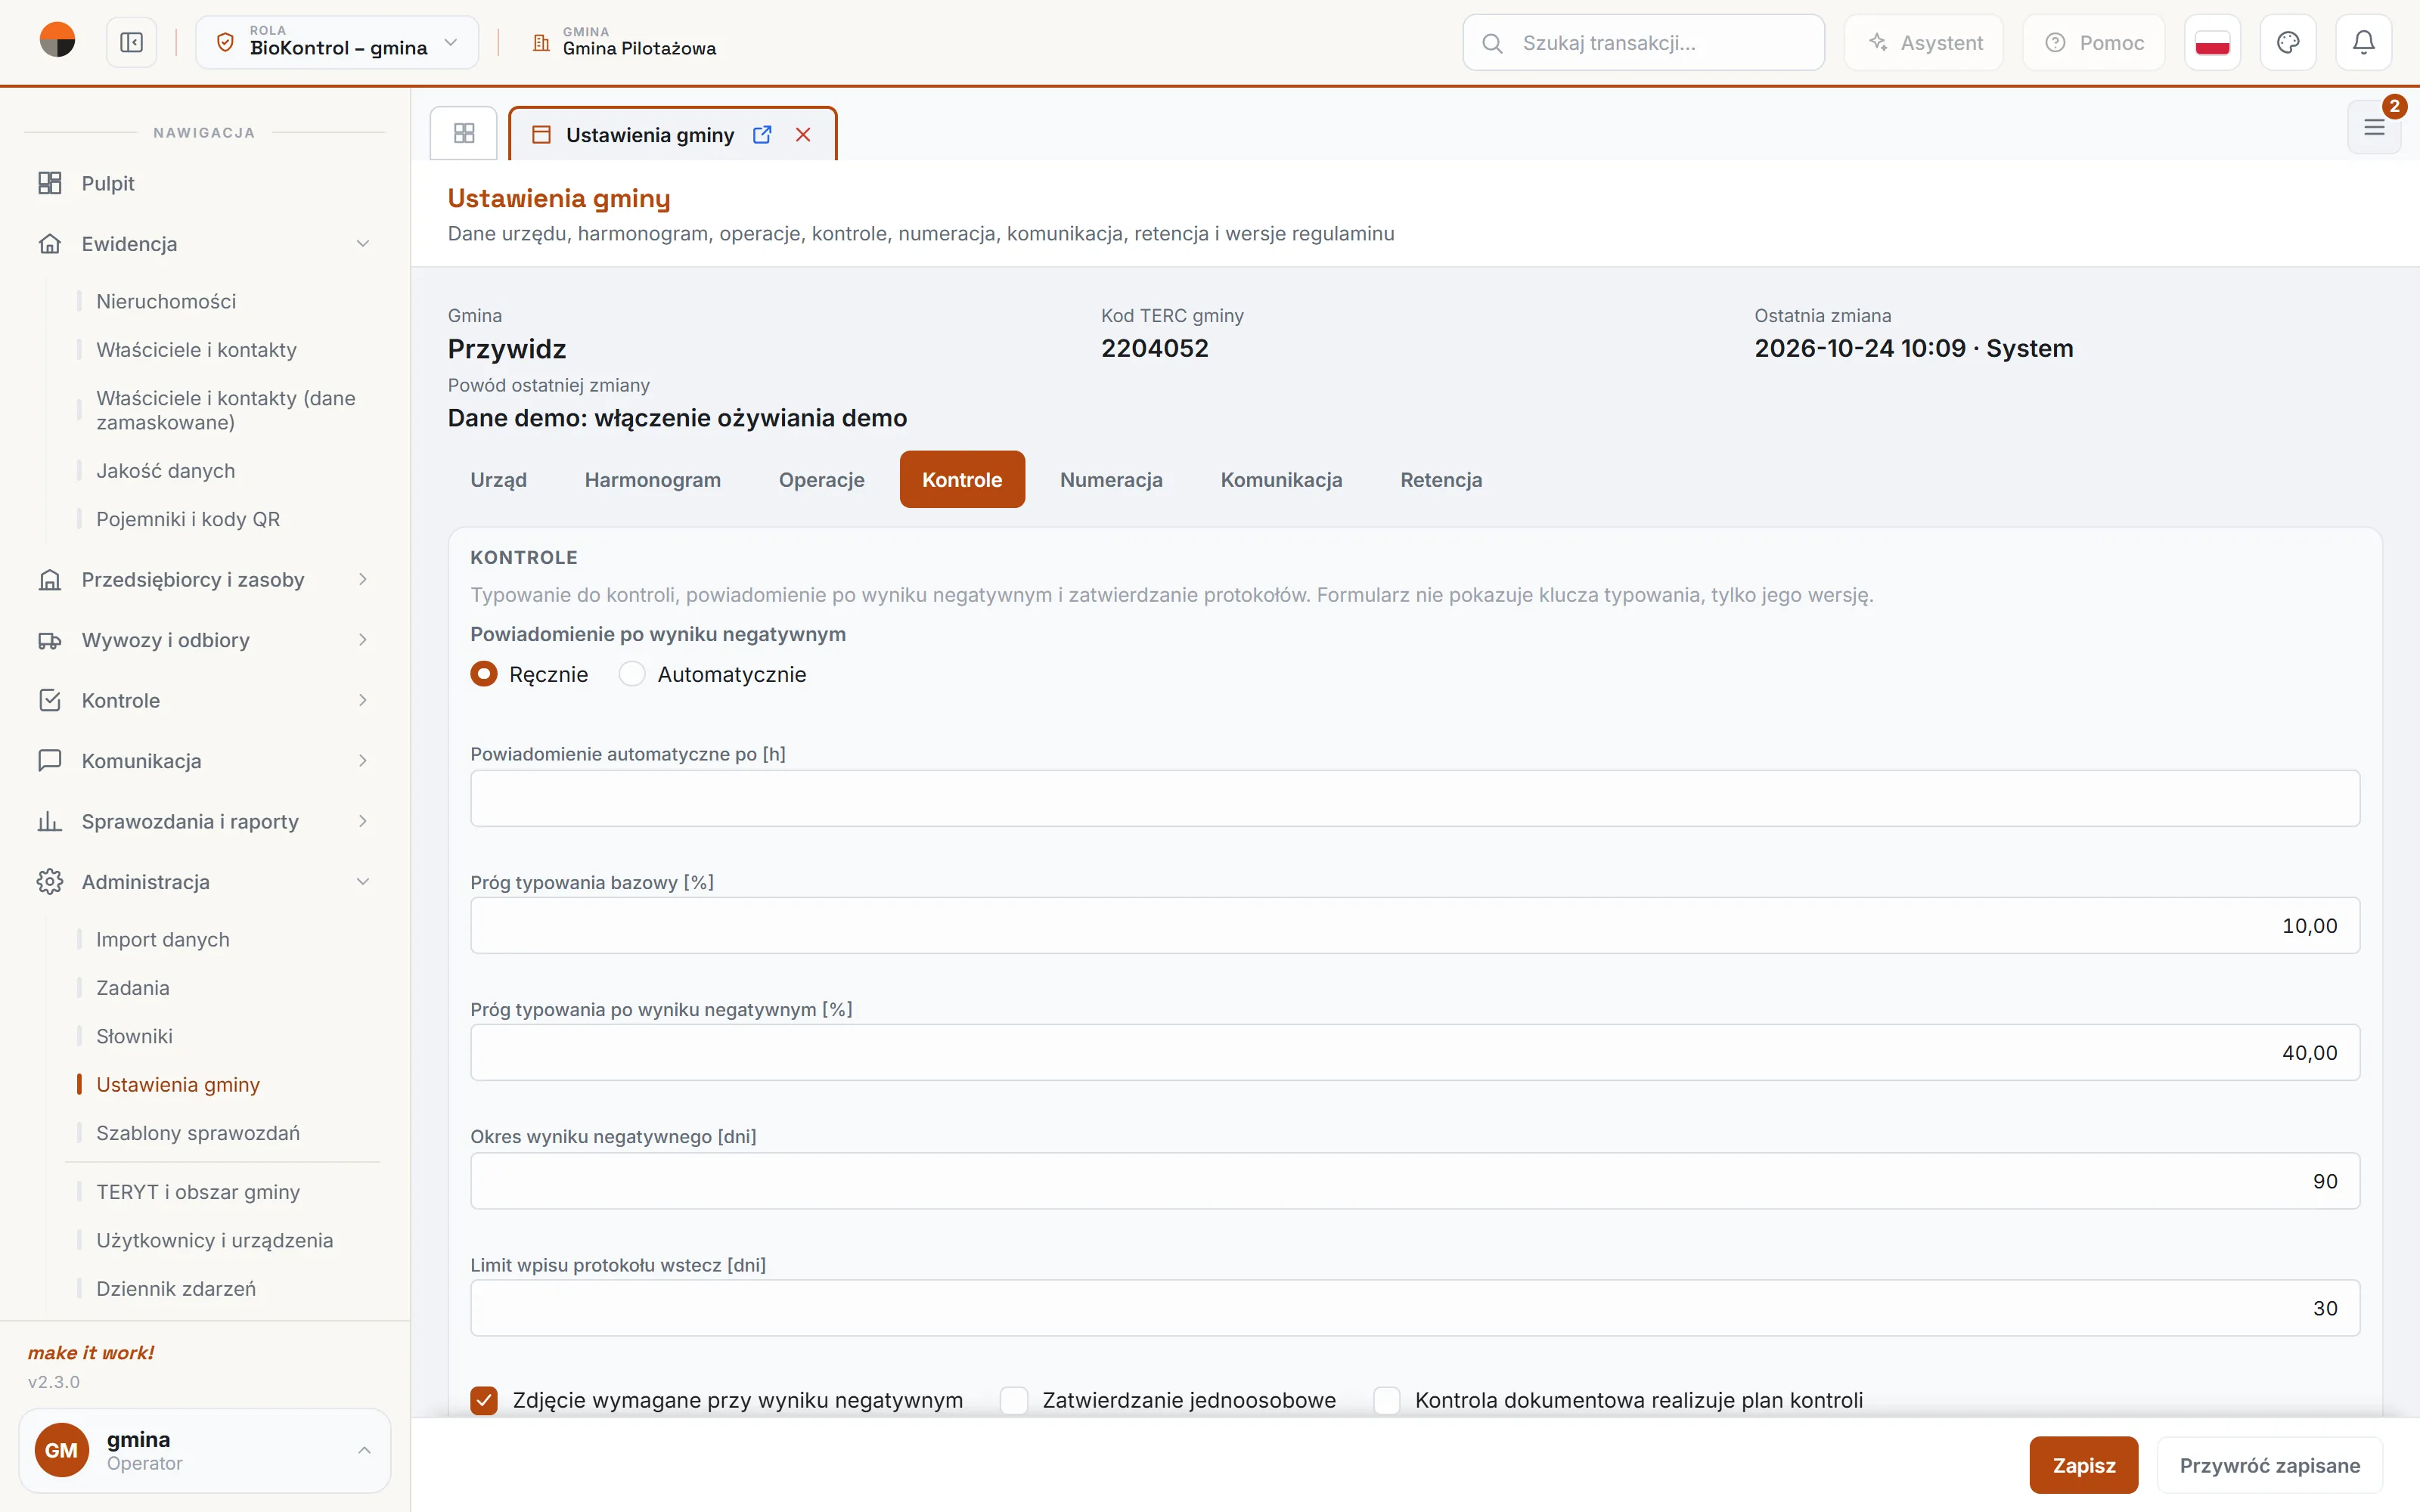The image size is (2420, 1512).
Task: Go to Pulpit dashboard
Action: click(108, 183)
